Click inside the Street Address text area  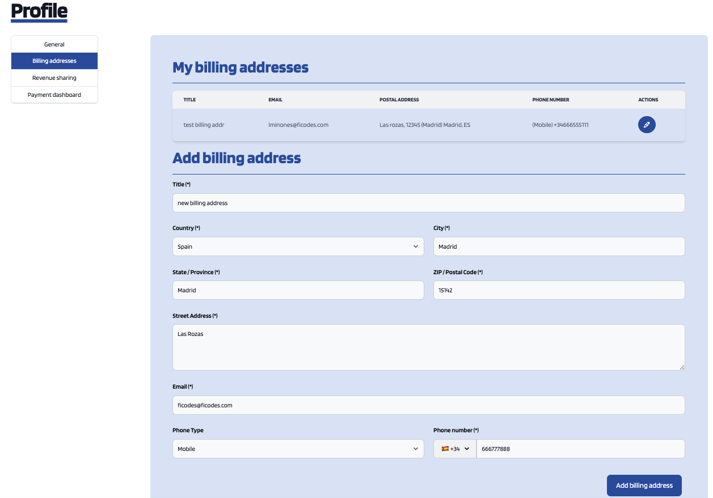428,347
